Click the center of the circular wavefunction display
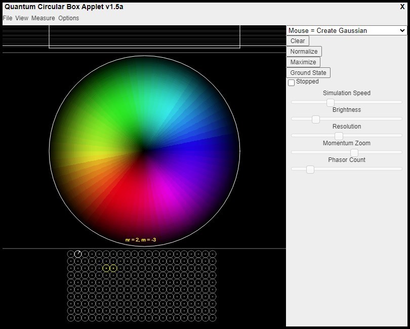 coord(145,151)
